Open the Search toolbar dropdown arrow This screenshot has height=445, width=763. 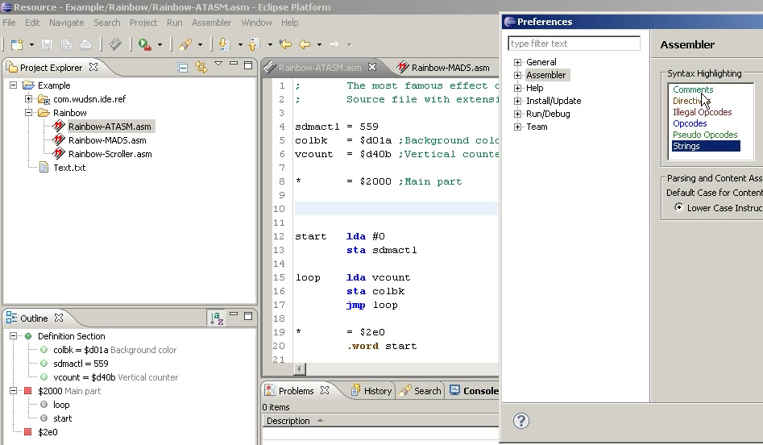point(200,45)
